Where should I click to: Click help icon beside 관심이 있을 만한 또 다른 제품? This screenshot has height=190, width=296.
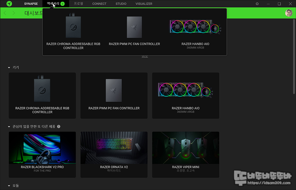pos(59,127)
